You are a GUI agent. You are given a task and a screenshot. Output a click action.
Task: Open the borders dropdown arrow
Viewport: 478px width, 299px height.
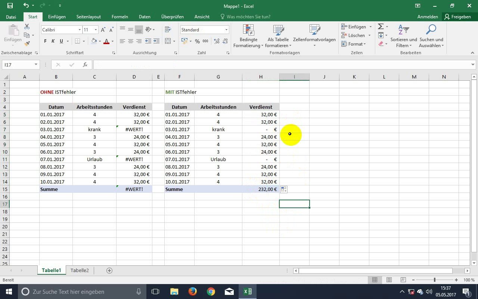point(84,41)
